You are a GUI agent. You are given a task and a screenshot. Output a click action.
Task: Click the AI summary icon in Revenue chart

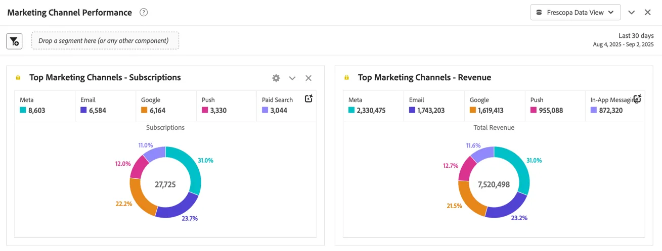638,98
